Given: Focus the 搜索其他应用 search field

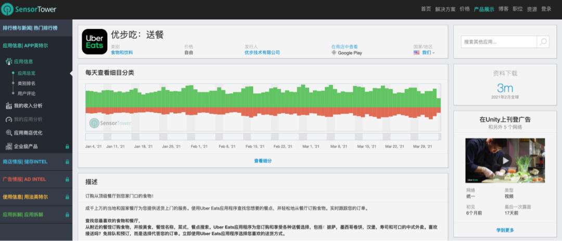Looking at the screenshot, I should coord(499,42).
